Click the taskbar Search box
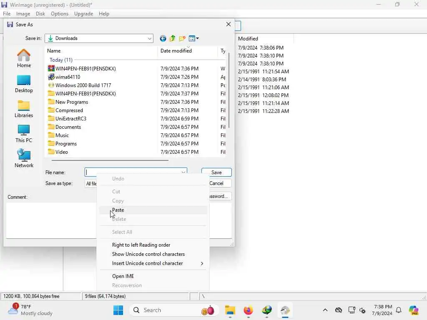The width and height of the screenshot is (427, 320). (x=173, y=310)
